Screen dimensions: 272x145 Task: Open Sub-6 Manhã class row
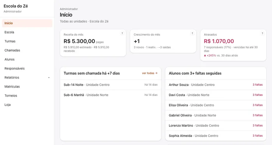click(x=110, y=95)
